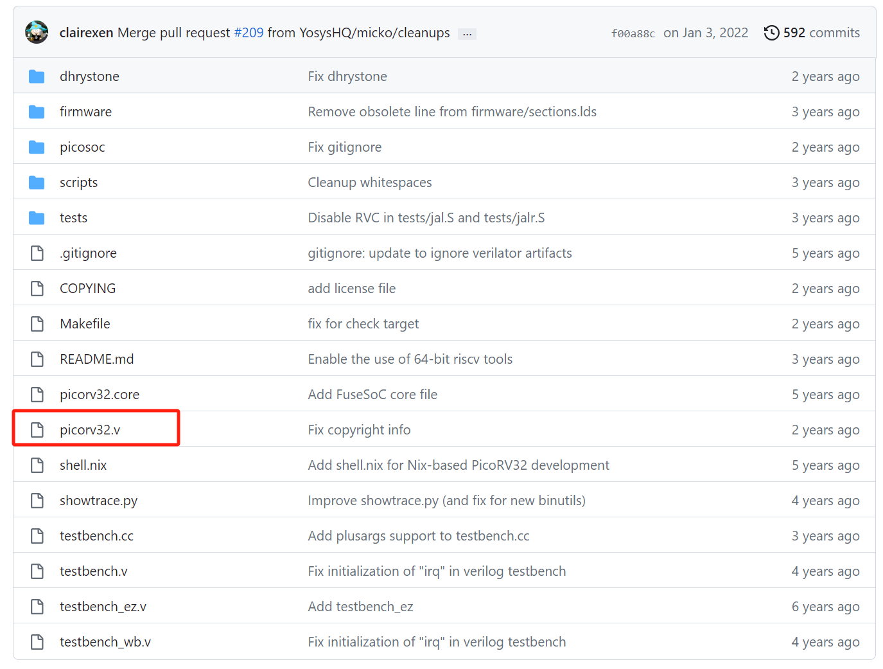Click the tests folder icon
Screen dimensions: 883x669
37,218
